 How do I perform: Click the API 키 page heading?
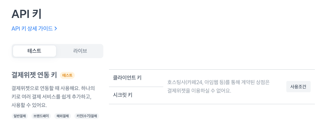pos(26,14)
